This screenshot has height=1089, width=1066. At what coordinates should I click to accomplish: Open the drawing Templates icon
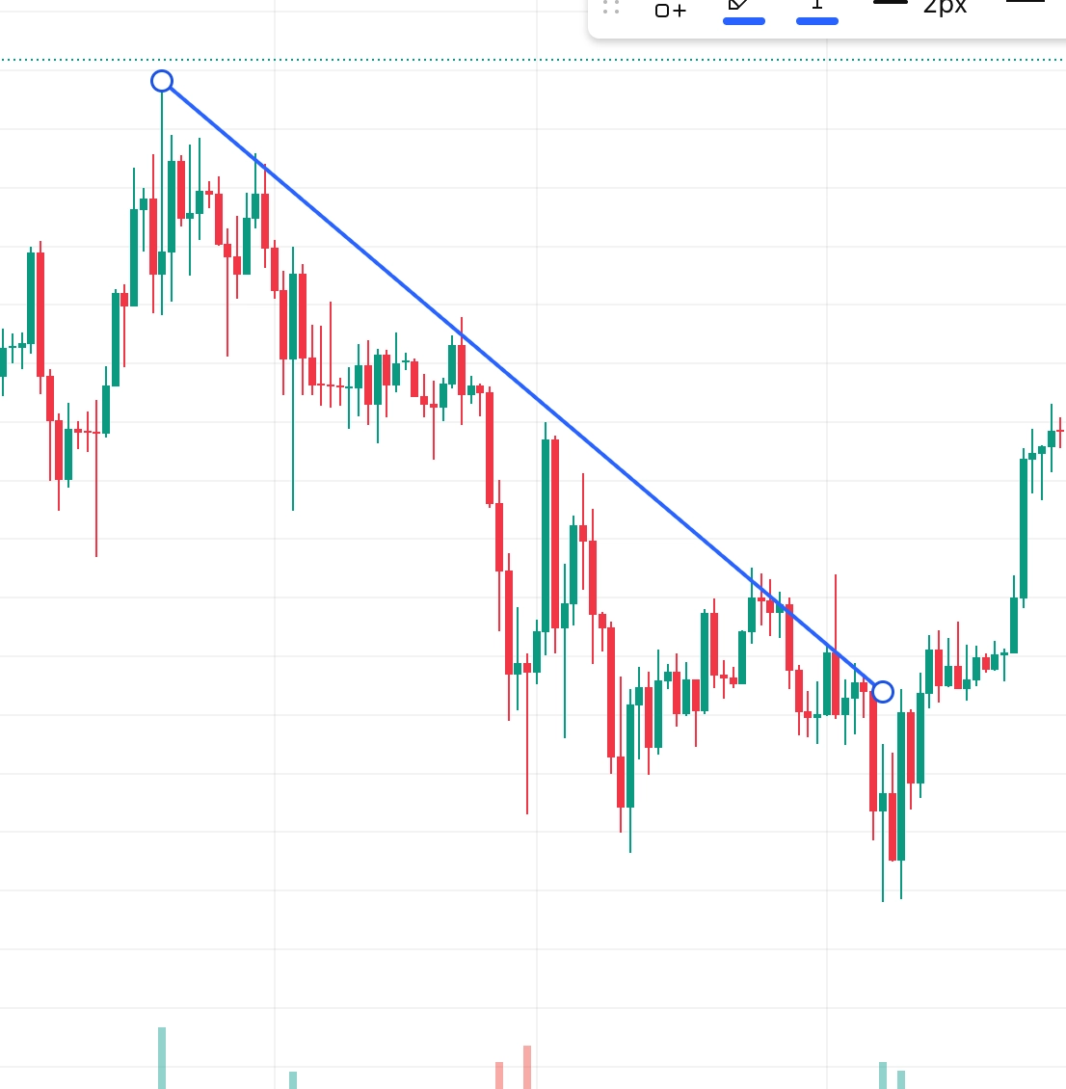click(x=671, y=10)
